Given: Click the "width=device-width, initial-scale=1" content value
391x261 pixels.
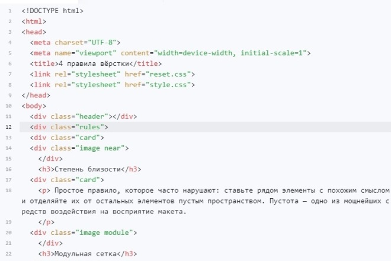Looking at the screenshot, I should pos(230,53).
